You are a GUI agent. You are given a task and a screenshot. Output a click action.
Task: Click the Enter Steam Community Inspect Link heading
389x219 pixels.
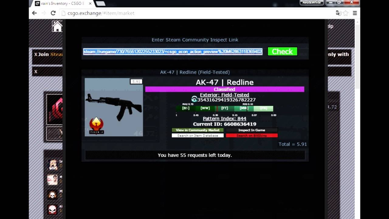coord(195,40)
